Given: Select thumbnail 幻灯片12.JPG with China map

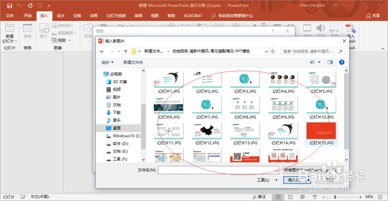Looking at the screenshot, I should [207, 134].
